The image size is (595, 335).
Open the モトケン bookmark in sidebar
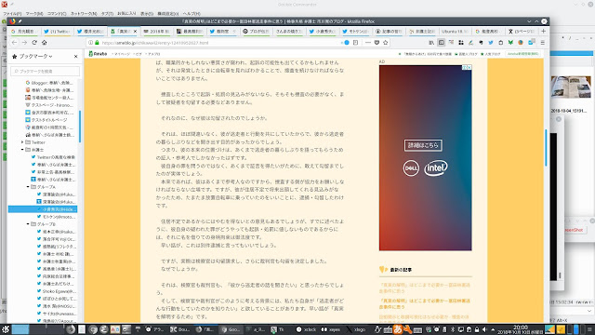[x=56, y=217]
